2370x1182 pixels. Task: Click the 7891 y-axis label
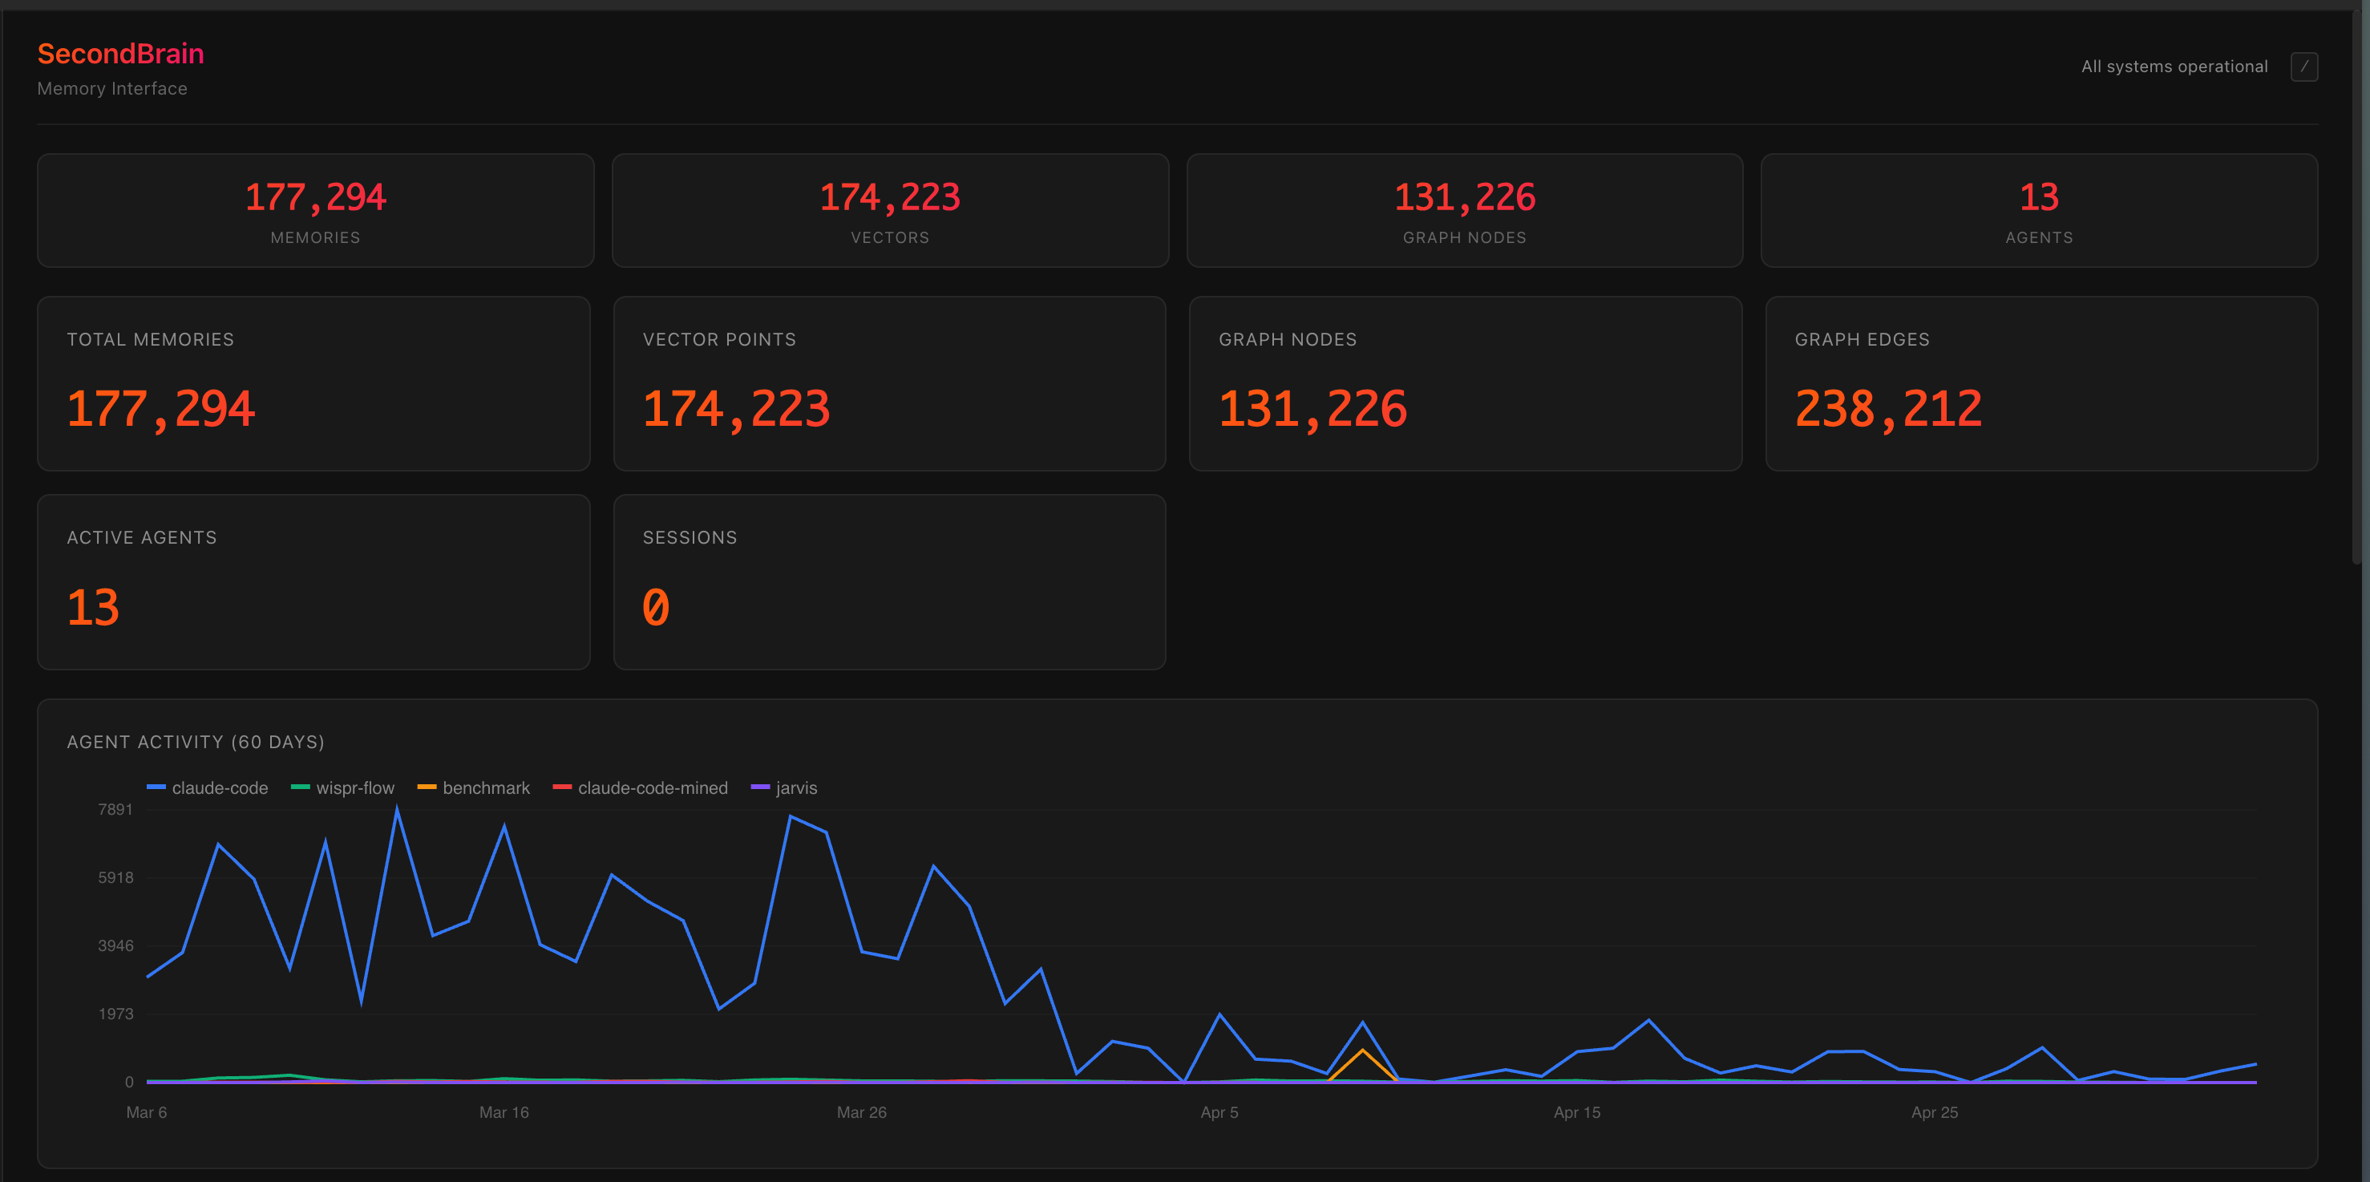tap(116, 809)
